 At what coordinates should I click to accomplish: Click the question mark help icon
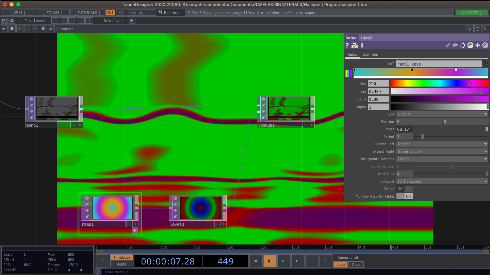(347, 45)
